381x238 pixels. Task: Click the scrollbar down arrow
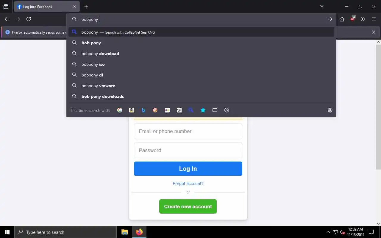378,224
